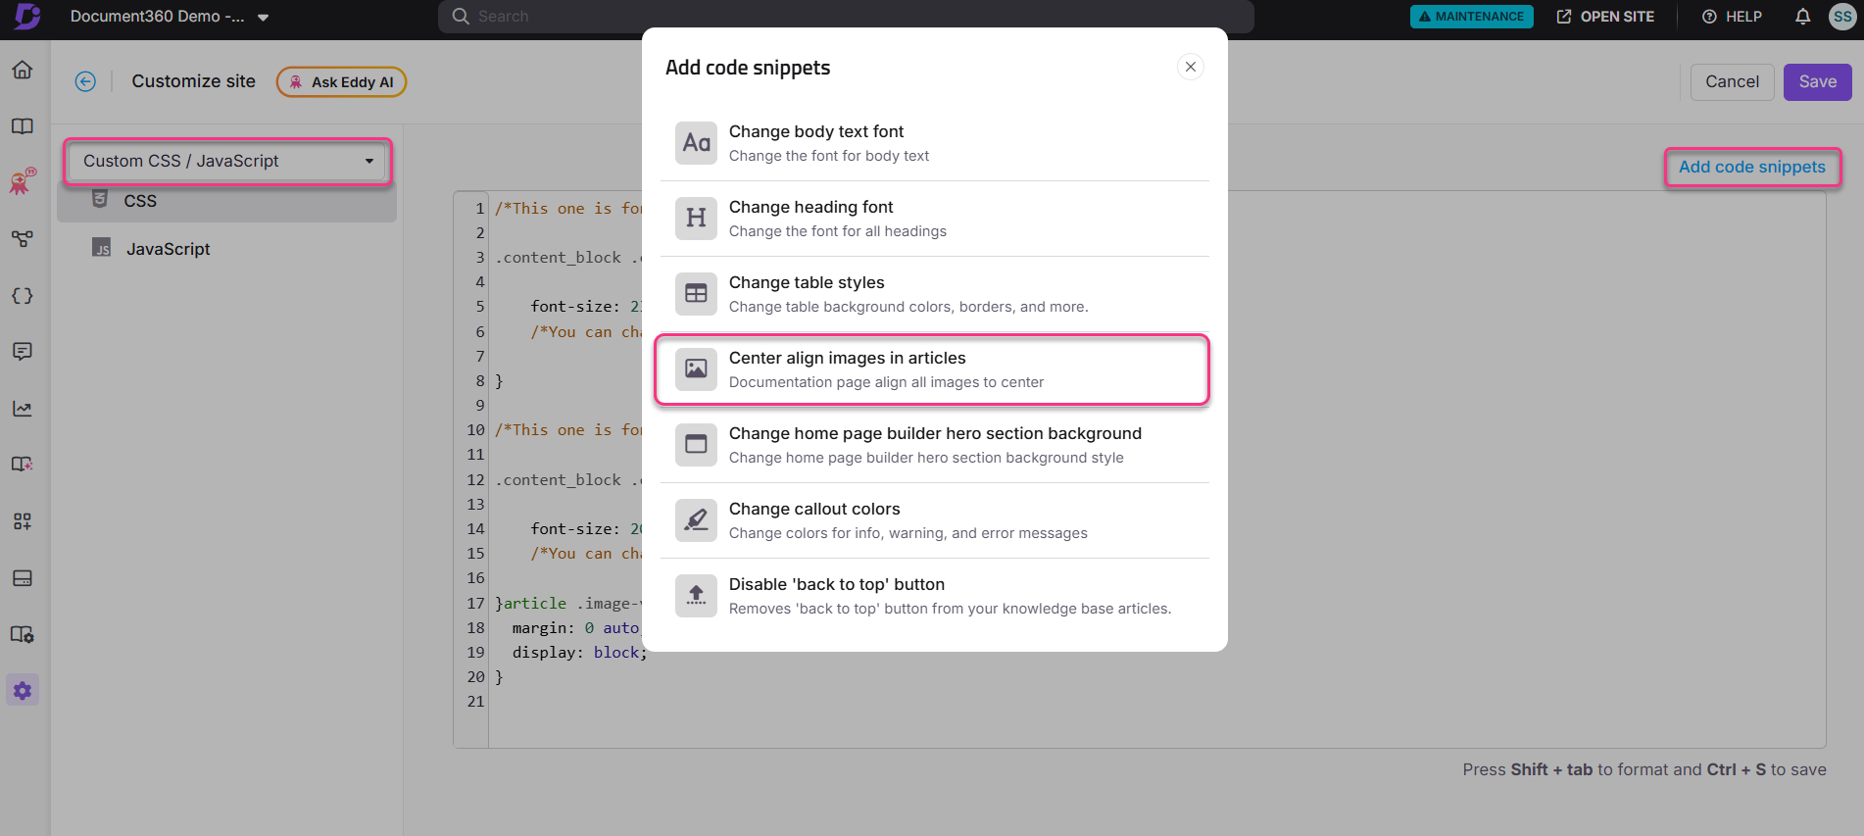The width and height of the screenshot is (1864, 836).
Task: Open the SS user avatar menu
Action: (1842, 17)
